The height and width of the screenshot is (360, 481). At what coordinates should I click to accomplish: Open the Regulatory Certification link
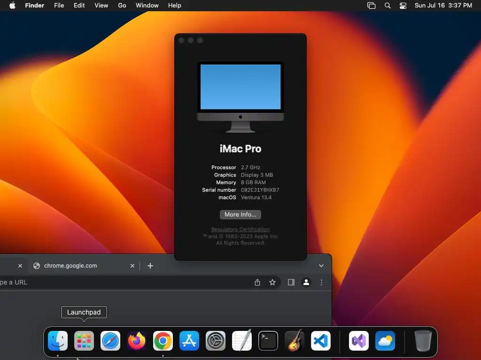click(x=240, y=229)
